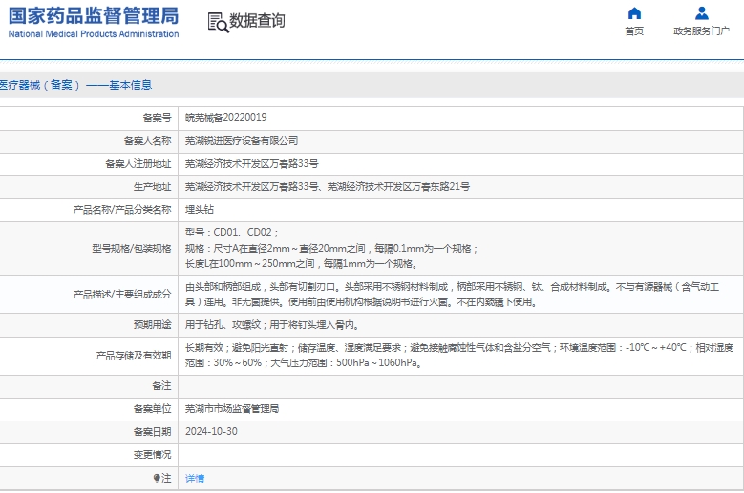This screenshot has width=744, height=493.
Task: Click the 政务服务门户 text link
Action: pyautogui.click(x=701, y=31)
